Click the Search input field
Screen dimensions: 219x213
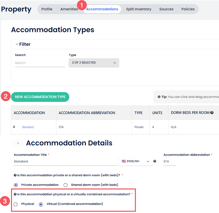click(40, 63)
